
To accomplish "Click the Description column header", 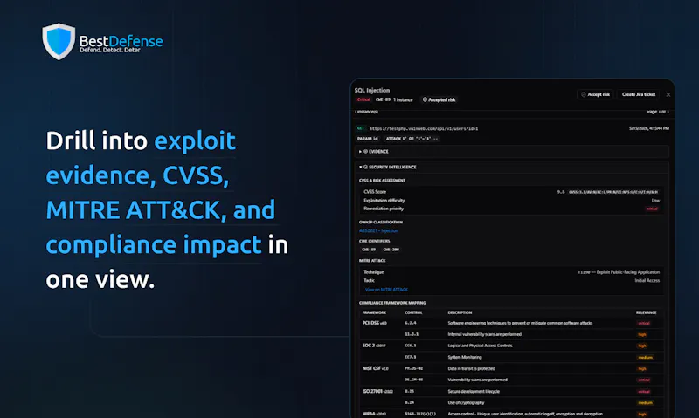I will pos(460,312).
